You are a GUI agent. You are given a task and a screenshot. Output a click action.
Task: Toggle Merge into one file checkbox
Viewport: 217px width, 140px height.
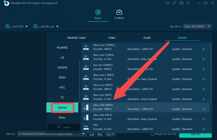tap(152, 134)
